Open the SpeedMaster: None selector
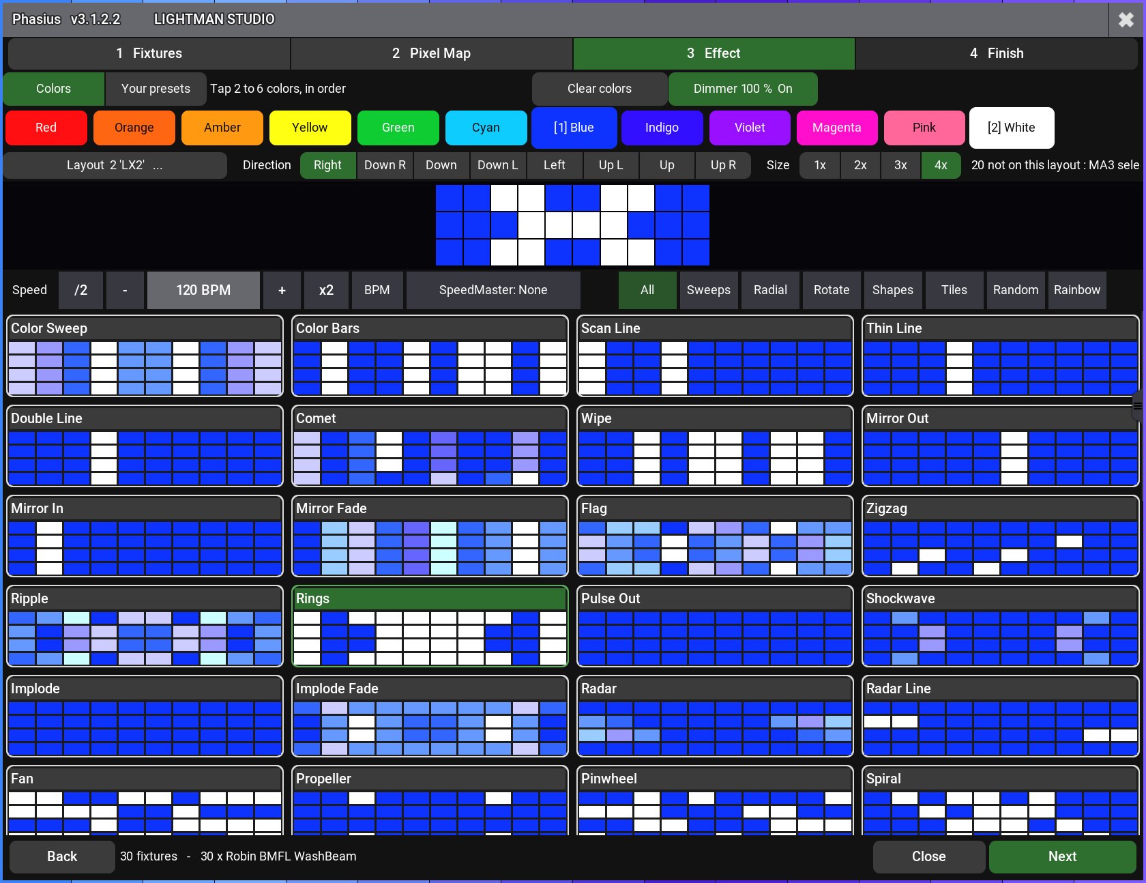 tap(493, 290)
